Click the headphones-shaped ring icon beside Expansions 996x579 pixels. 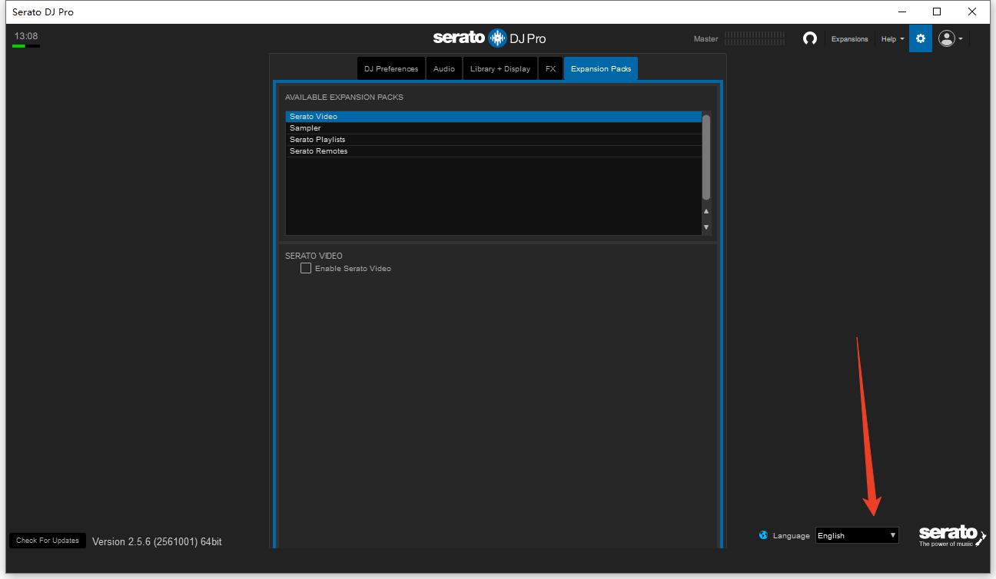809,38
